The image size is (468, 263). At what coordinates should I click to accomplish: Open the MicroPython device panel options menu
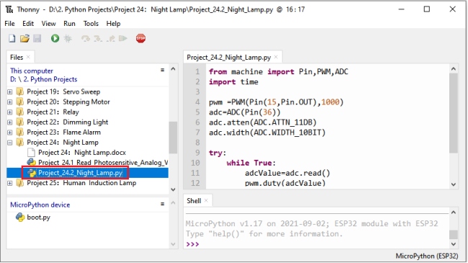pyautogui.click(x=163, y=204)
